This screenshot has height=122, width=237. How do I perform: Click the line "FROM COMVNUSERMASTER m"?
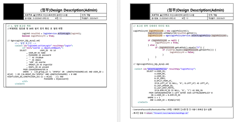tap(35, 70)
